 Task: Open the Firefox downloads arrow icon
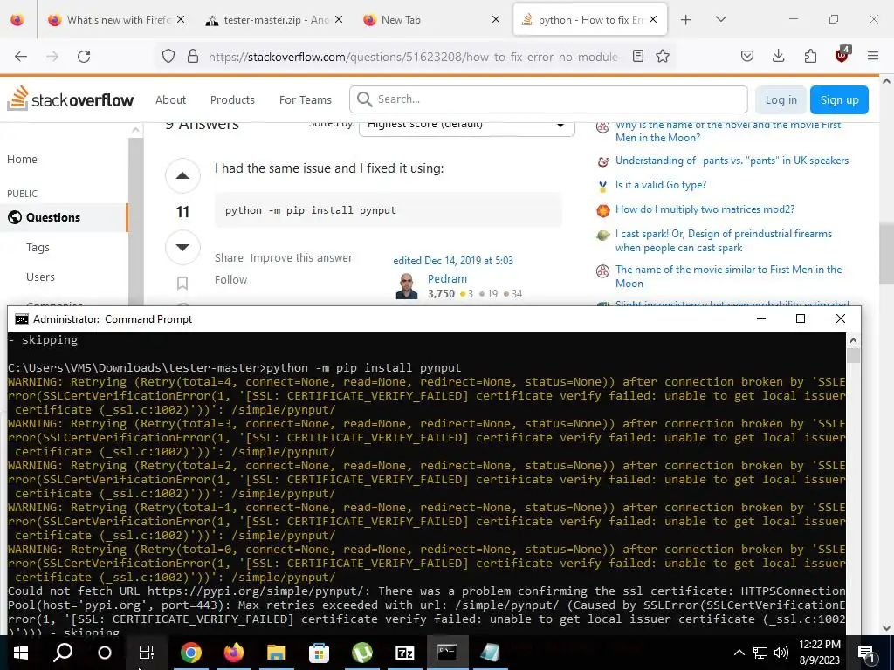778,57
